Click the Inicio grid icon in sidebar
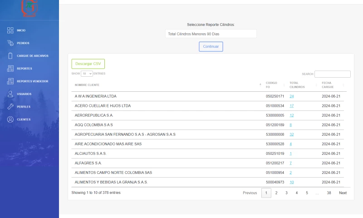363x218 pixels. (10, 30)
